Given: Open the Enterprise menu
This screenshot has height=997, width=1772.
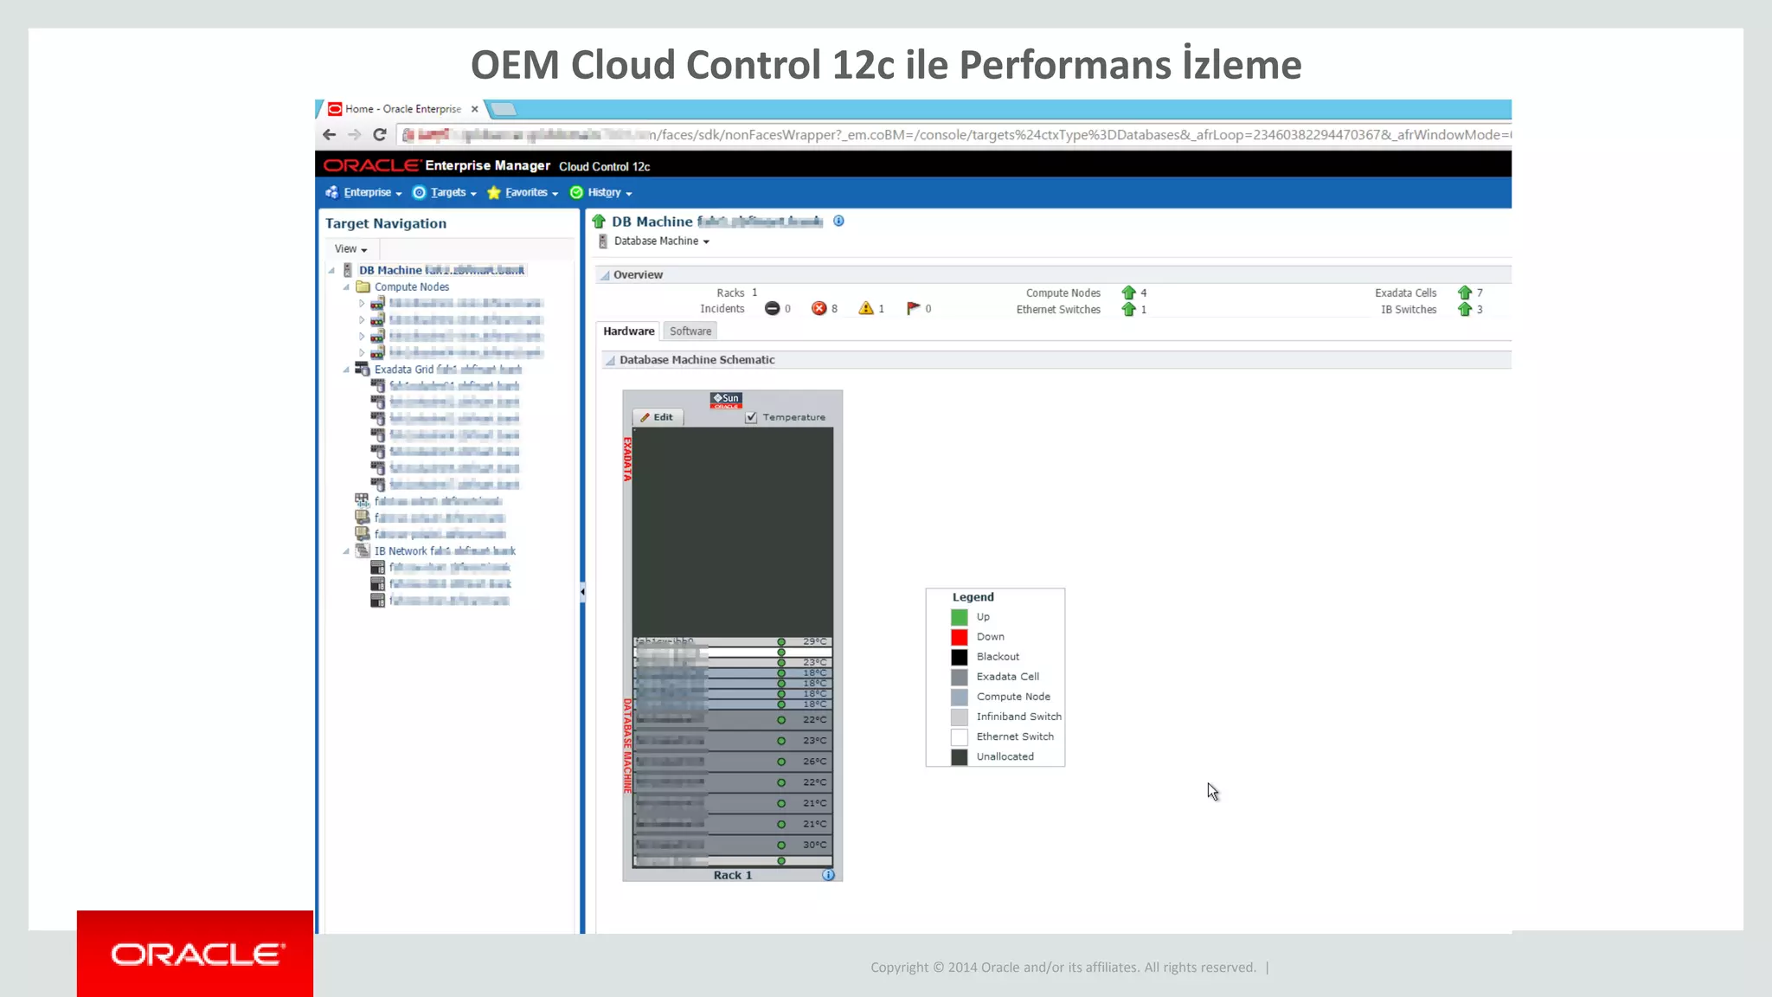Looking at the screenshot, I should click(x=363, y=192).
